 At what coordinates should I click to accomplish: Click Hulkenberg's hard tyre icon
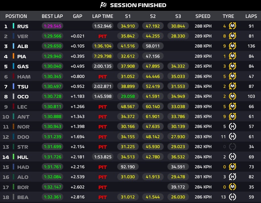pos(233,157)
